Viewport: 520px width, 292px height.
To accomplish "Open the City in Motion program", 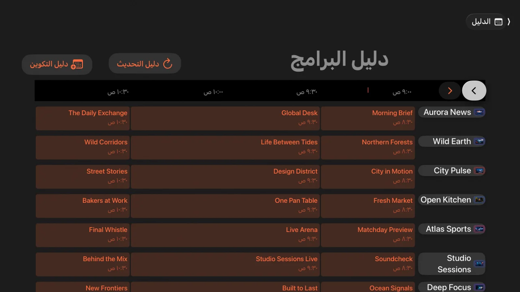I will coord(368,177).
